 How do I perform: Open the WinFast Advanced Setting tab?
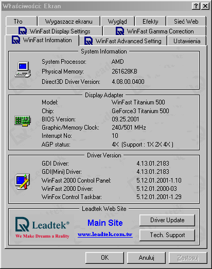coord(123,41)
